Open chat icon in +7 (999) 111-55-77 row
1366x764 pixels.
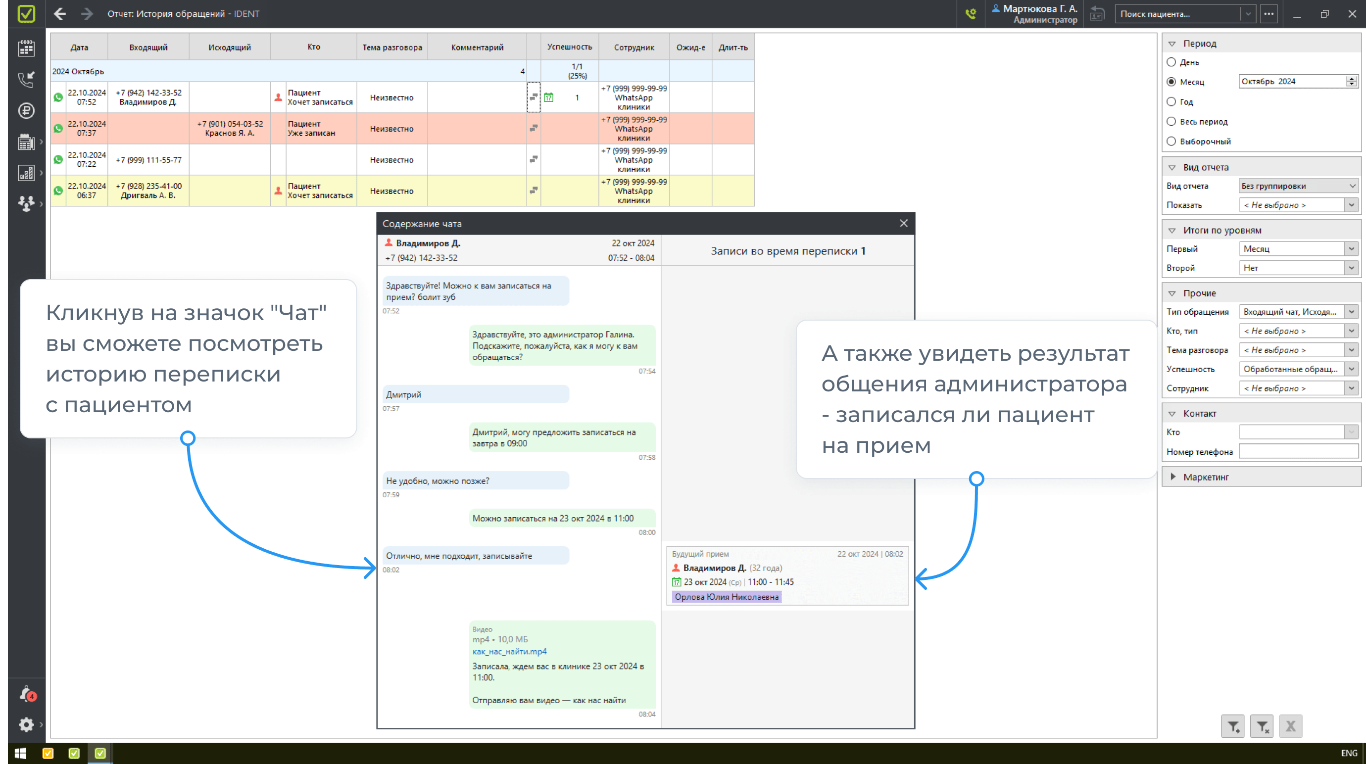coord(534,159)
